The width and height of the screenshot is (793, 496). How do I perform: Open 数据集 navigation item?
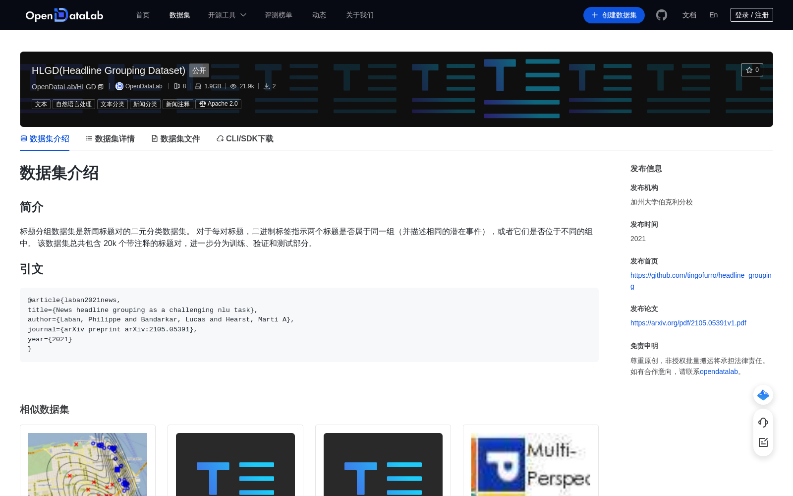click(180, 15)
